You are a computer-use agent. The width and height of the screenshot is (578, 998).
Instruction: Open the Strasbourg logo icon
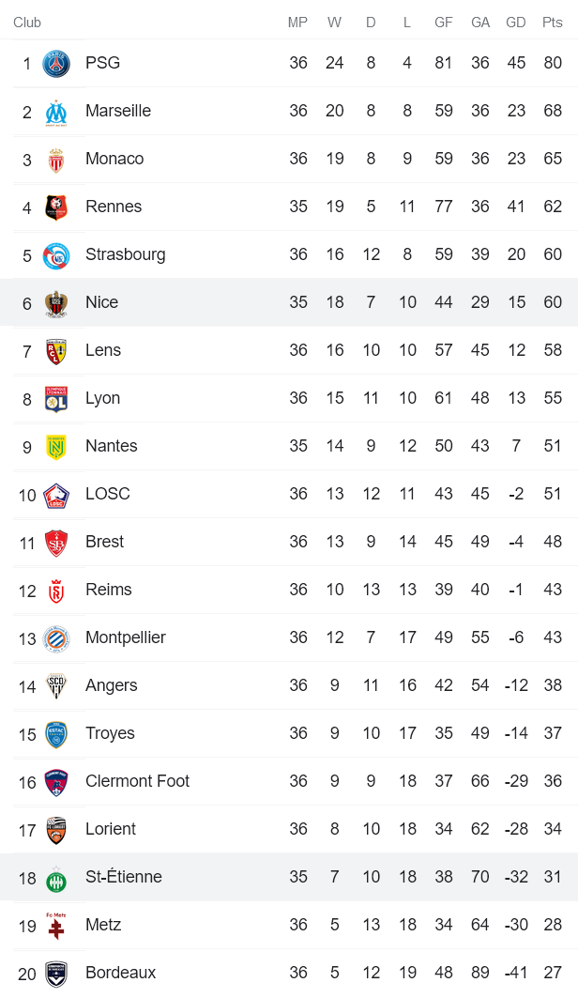click(56, 255)
